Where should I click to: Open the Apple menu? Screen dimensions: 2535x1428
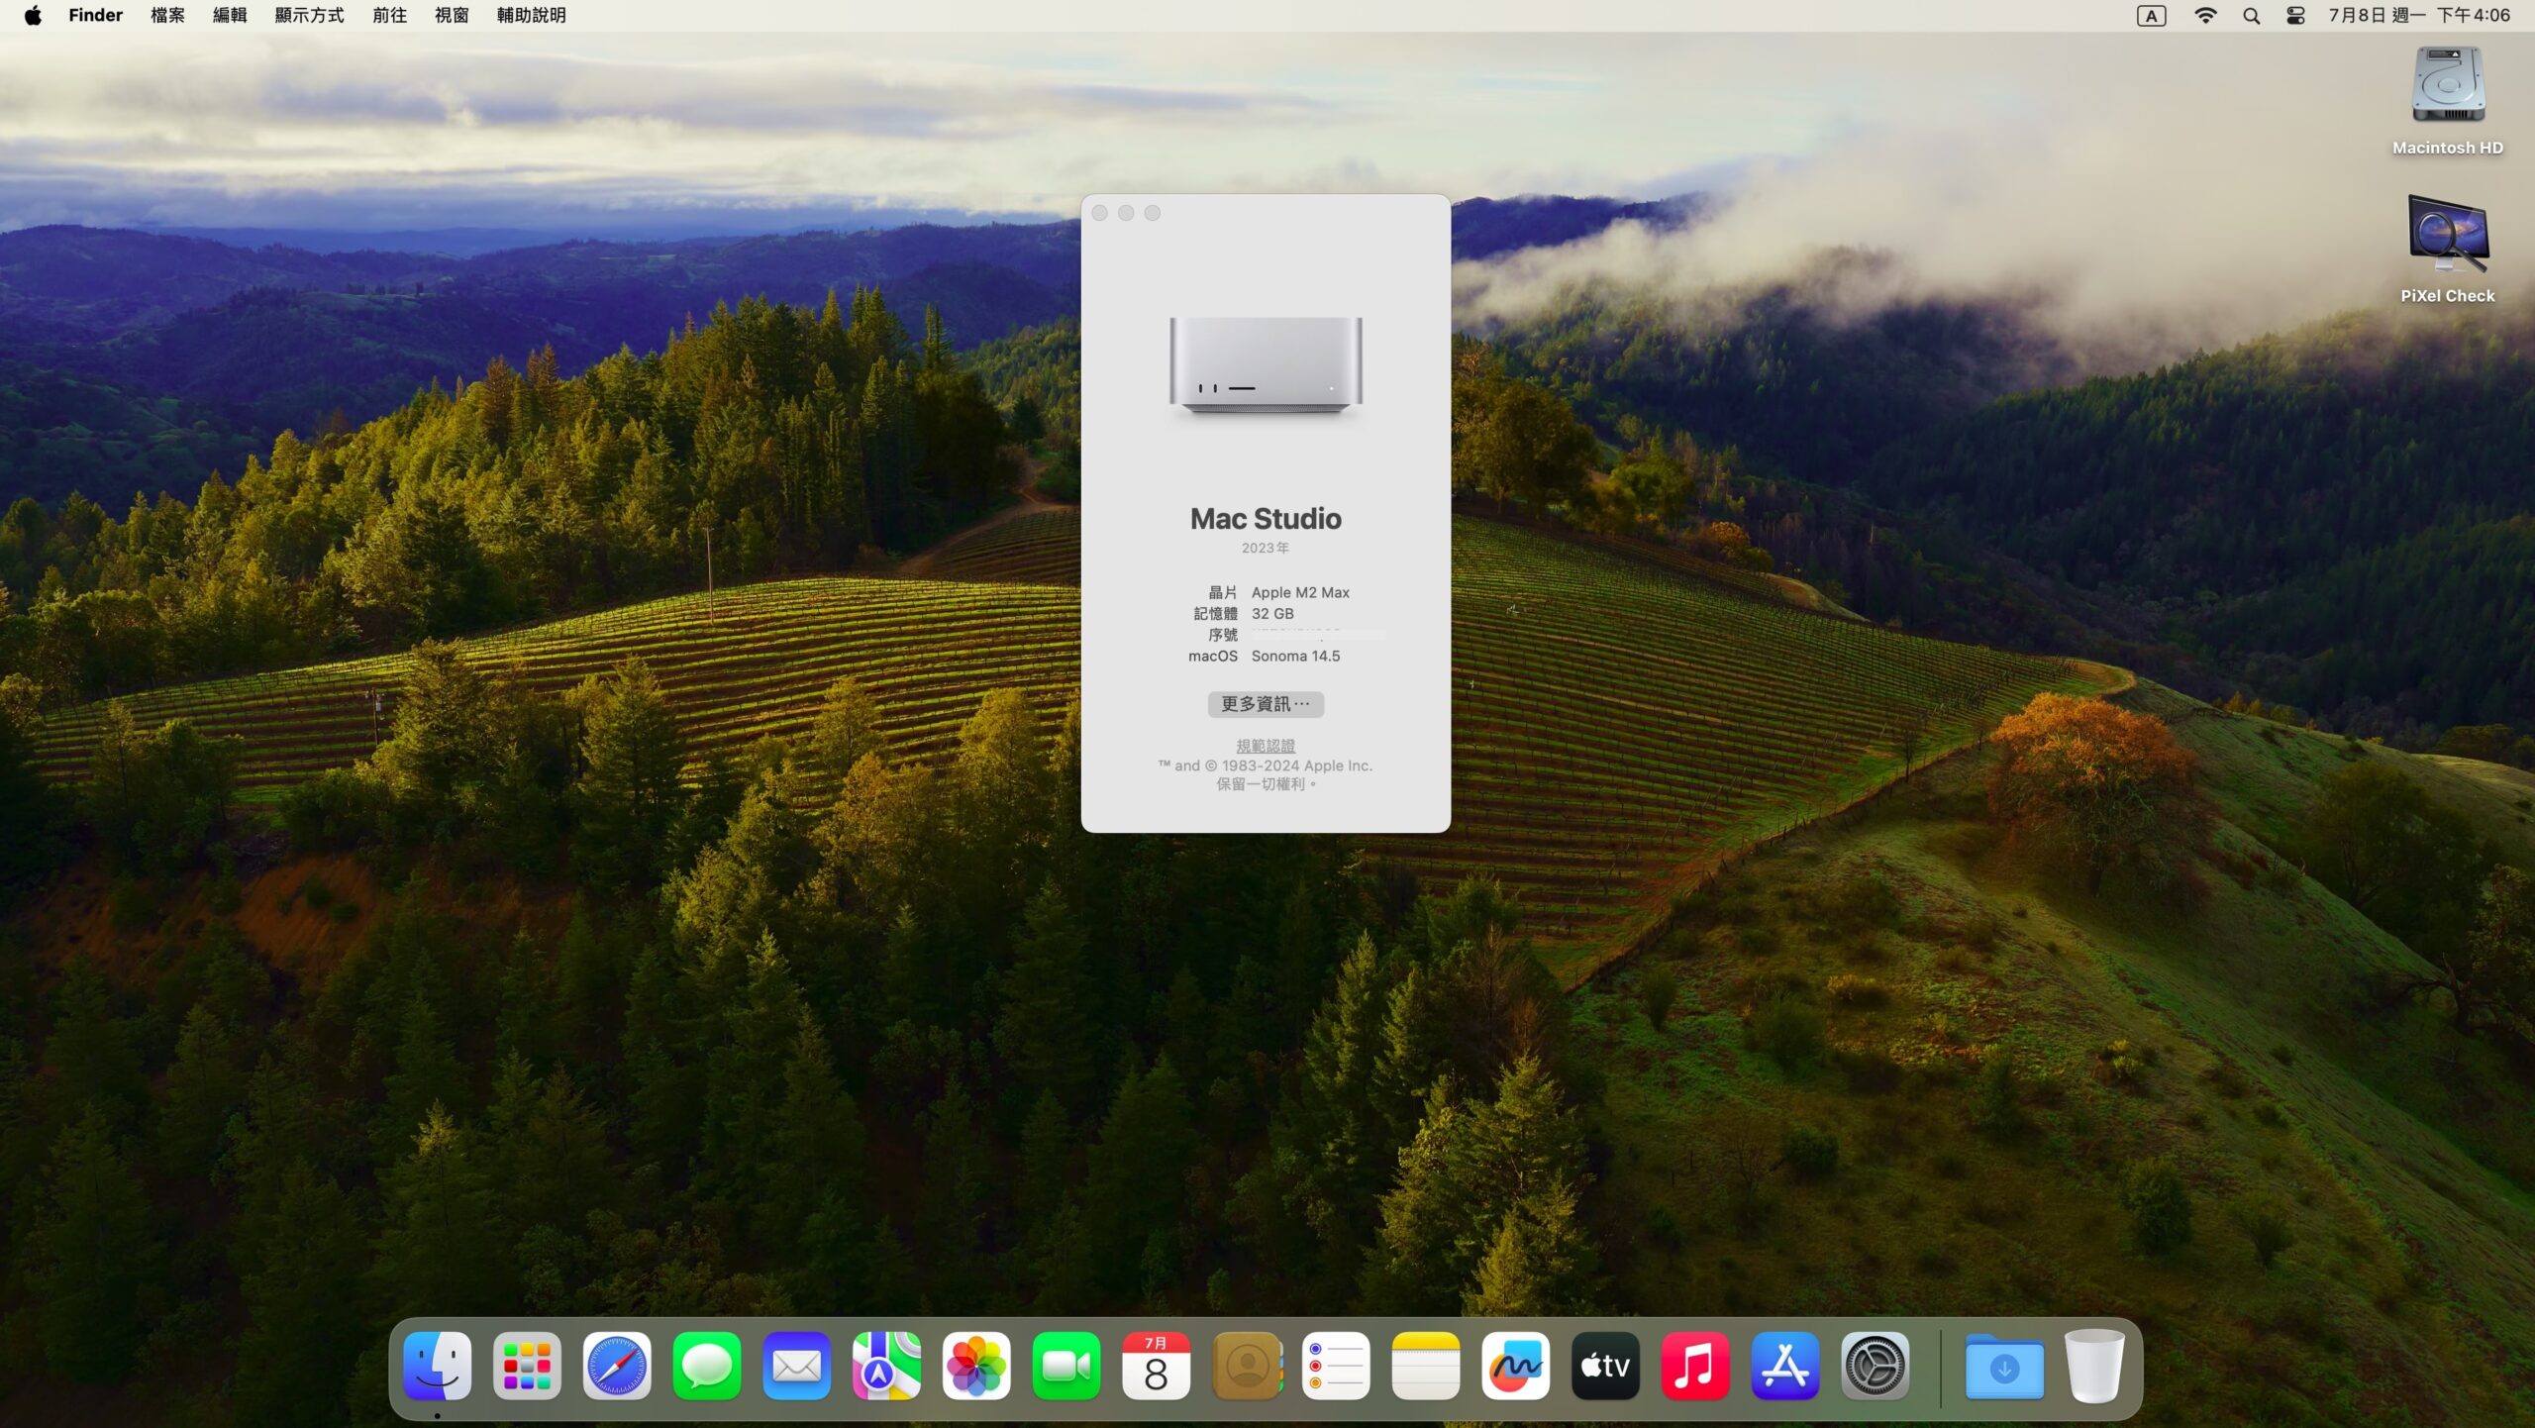33,15
